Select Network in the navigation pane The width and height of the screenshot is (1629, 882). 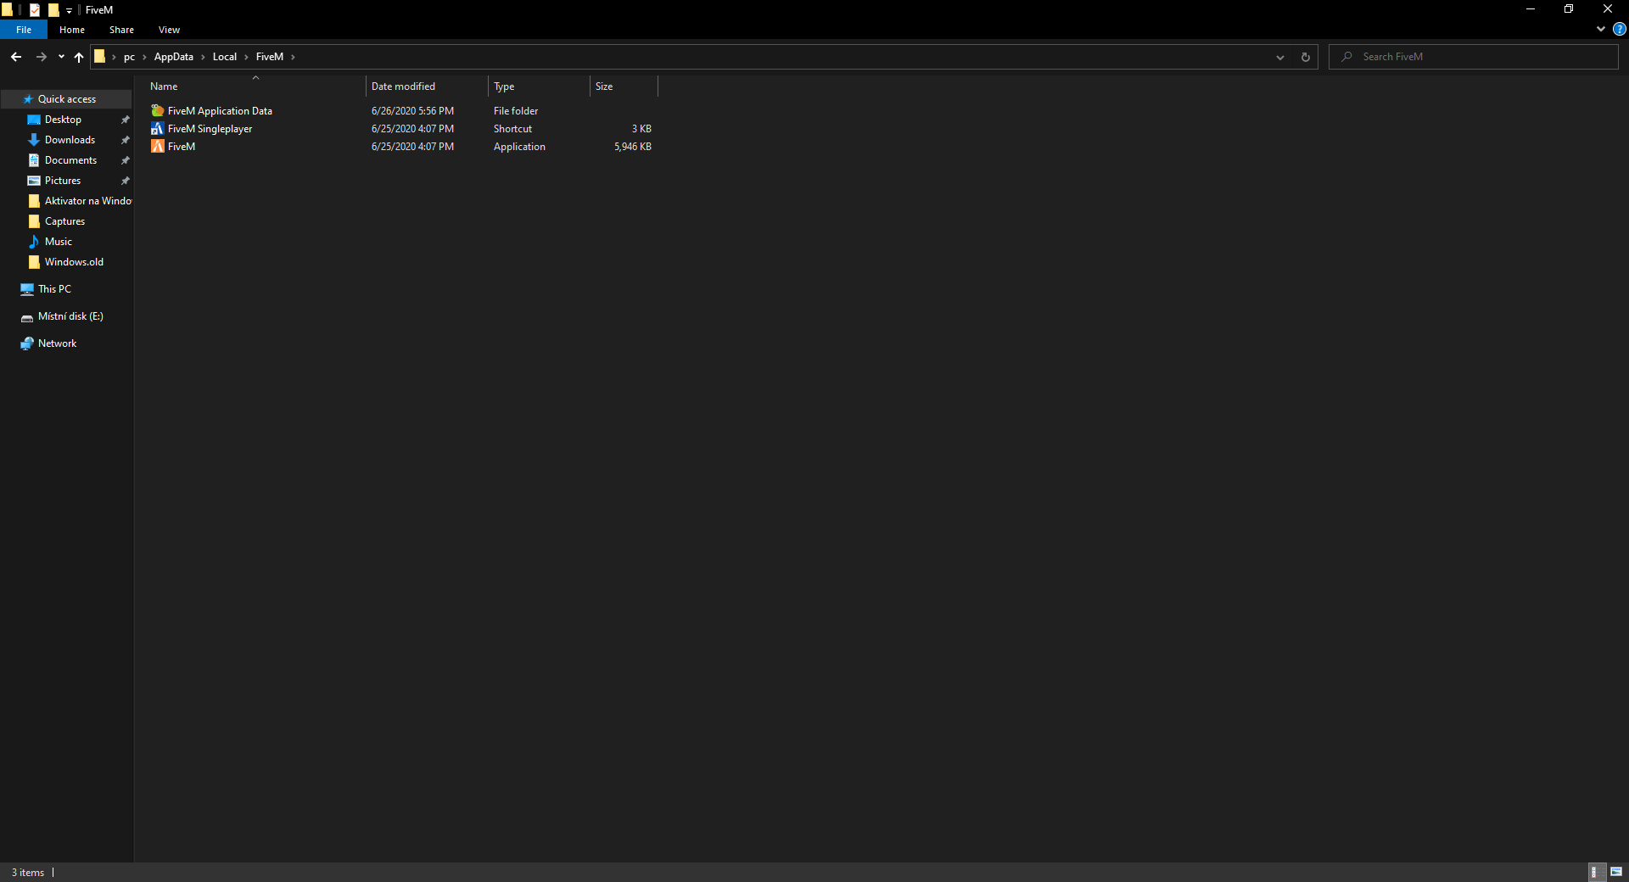click(57, 343)
